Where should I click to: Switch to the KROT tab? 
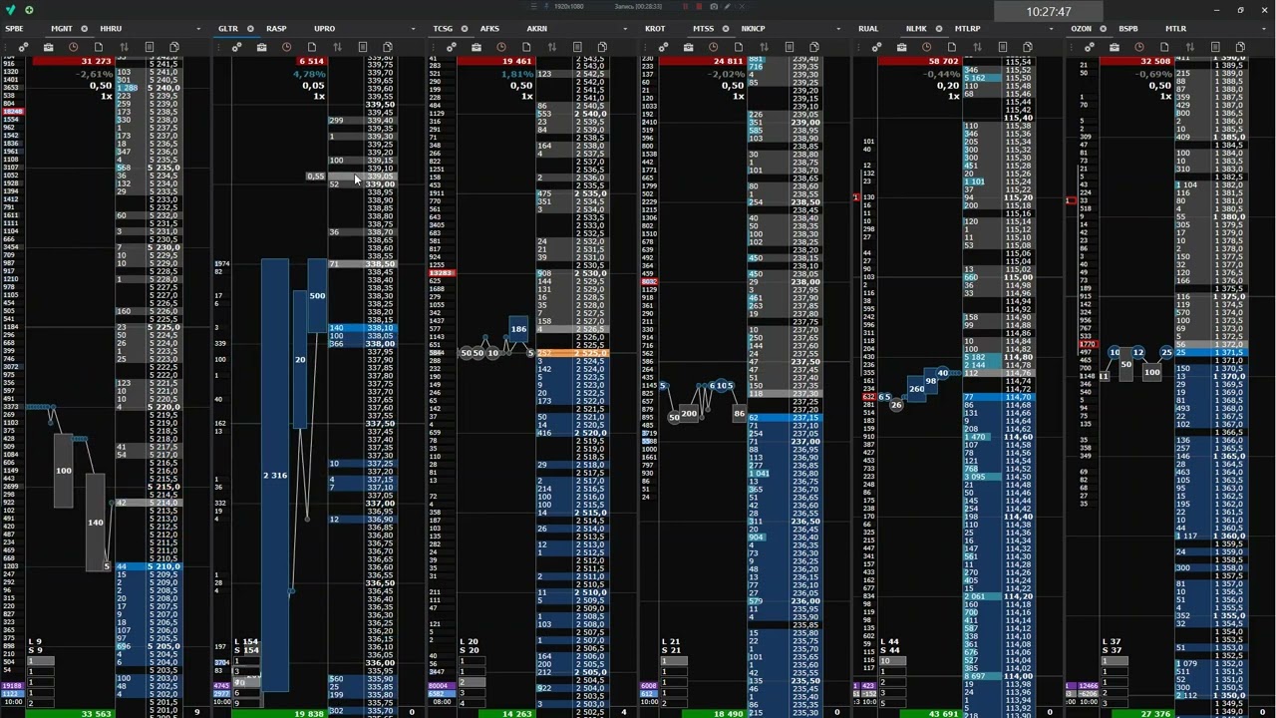click(x=655, y=29)
